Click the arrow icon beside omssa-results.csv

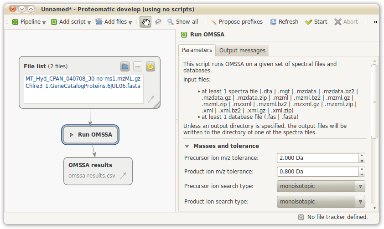[x=123, y=176]
